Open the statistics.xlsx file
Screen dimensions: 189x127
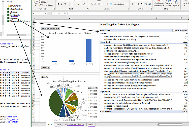(x=15, y=15)
